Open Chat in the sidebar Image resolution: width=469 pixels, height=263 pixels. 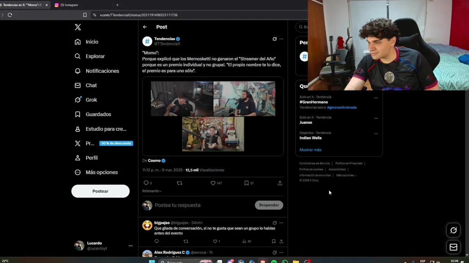[86, 85]
